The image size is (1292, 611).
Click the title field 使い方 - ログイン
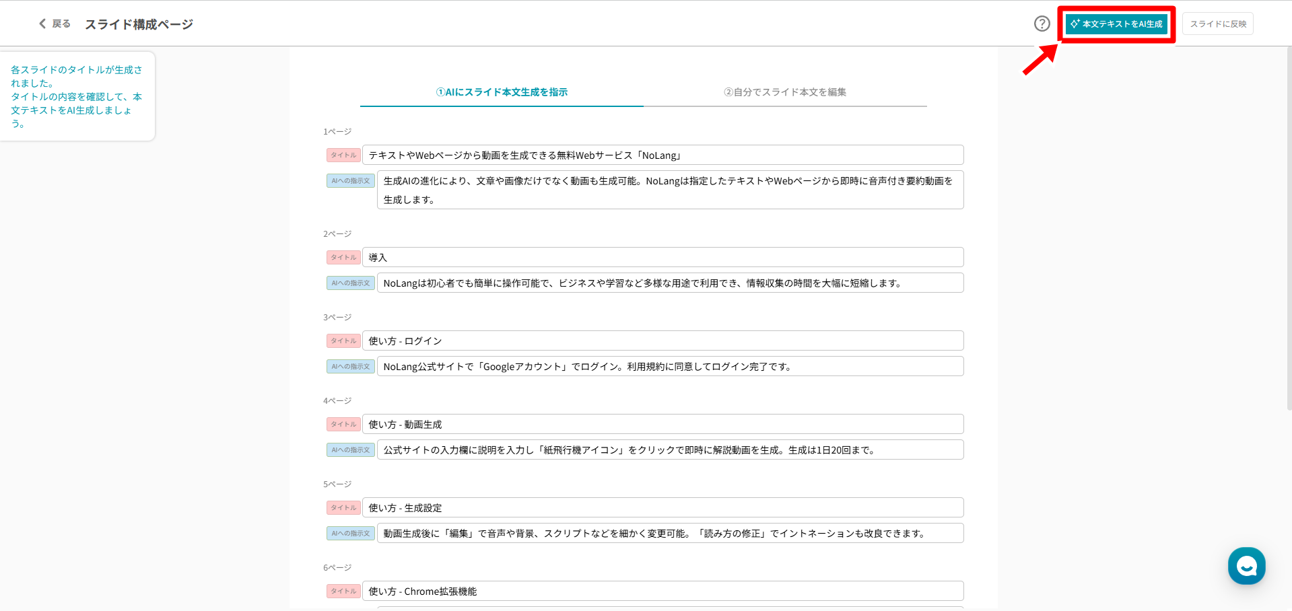pos(663,340)
